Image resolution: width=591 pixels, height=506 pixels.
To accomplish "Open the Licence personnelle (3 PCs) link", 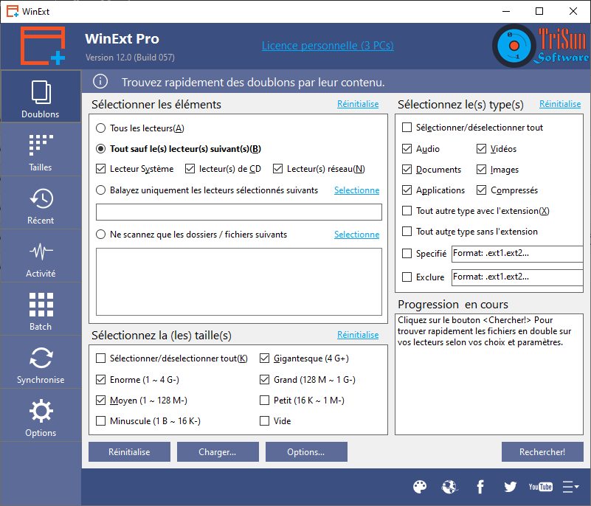I will [x=328, y=46].
